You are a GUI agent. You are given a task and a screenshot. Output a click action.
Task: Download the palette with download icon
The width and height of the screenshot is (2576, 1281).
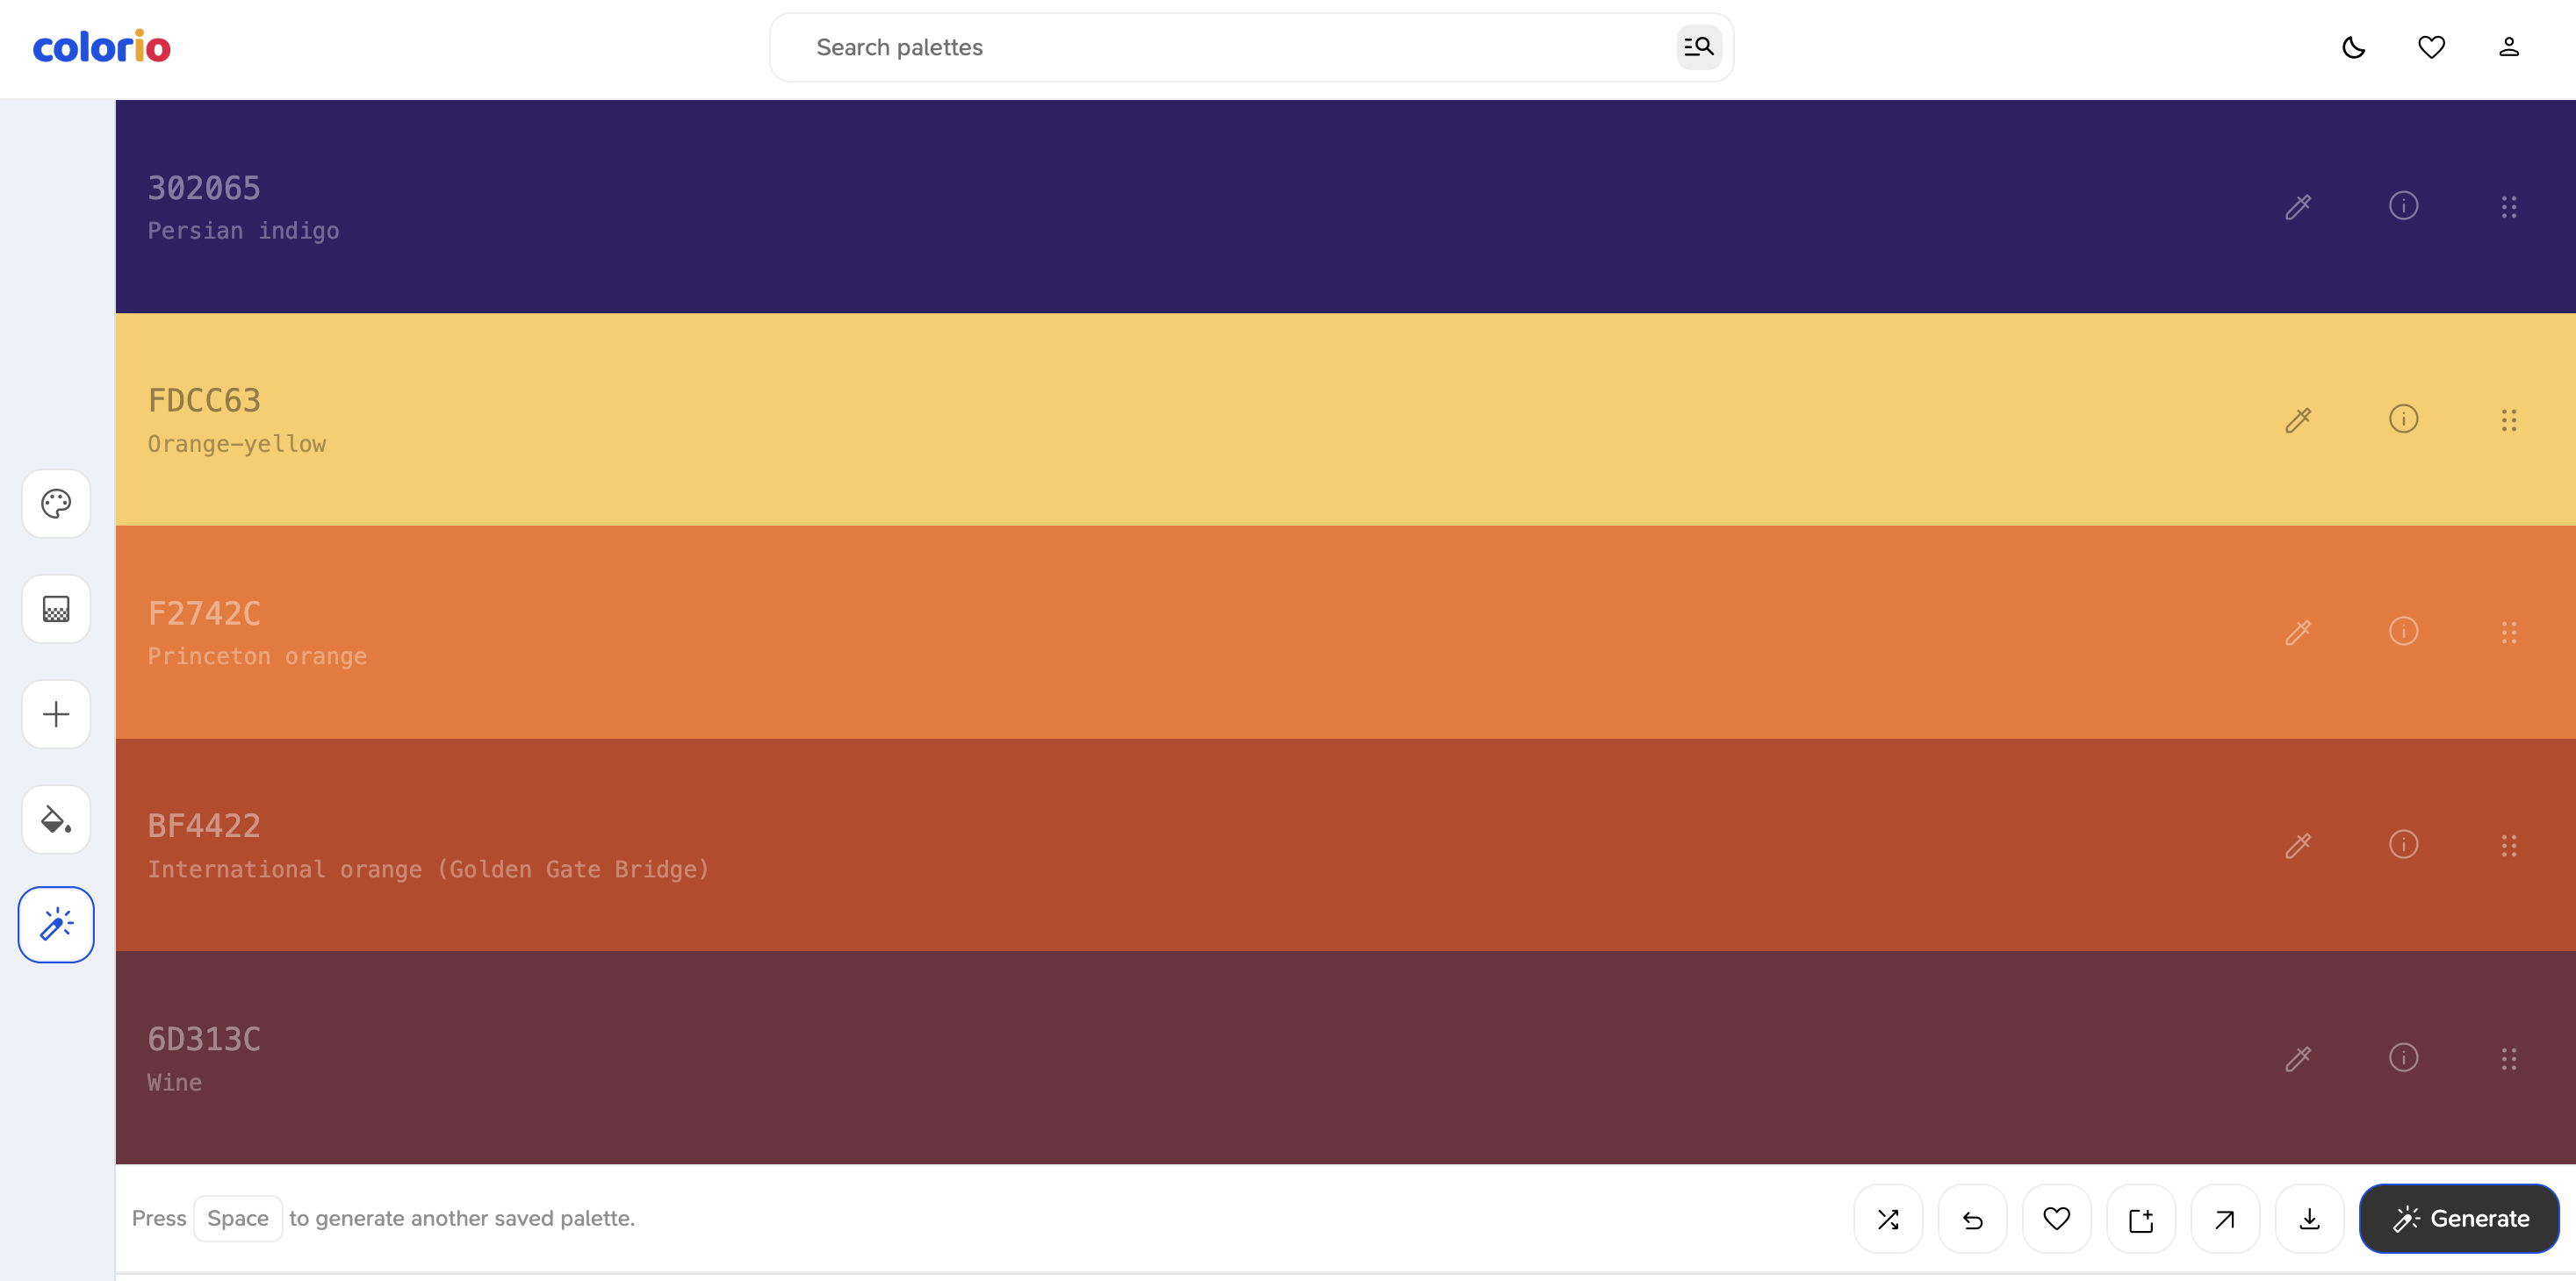pos(2309,1219)
